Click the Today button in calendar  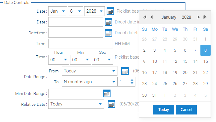pos(164,110)
